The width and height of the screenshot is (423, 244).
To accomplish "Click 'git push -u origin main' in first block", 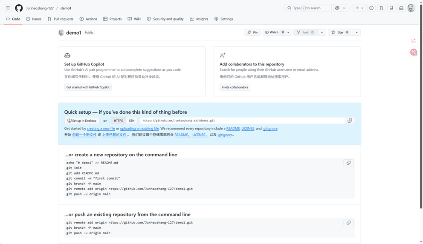I will pos(88,194).
